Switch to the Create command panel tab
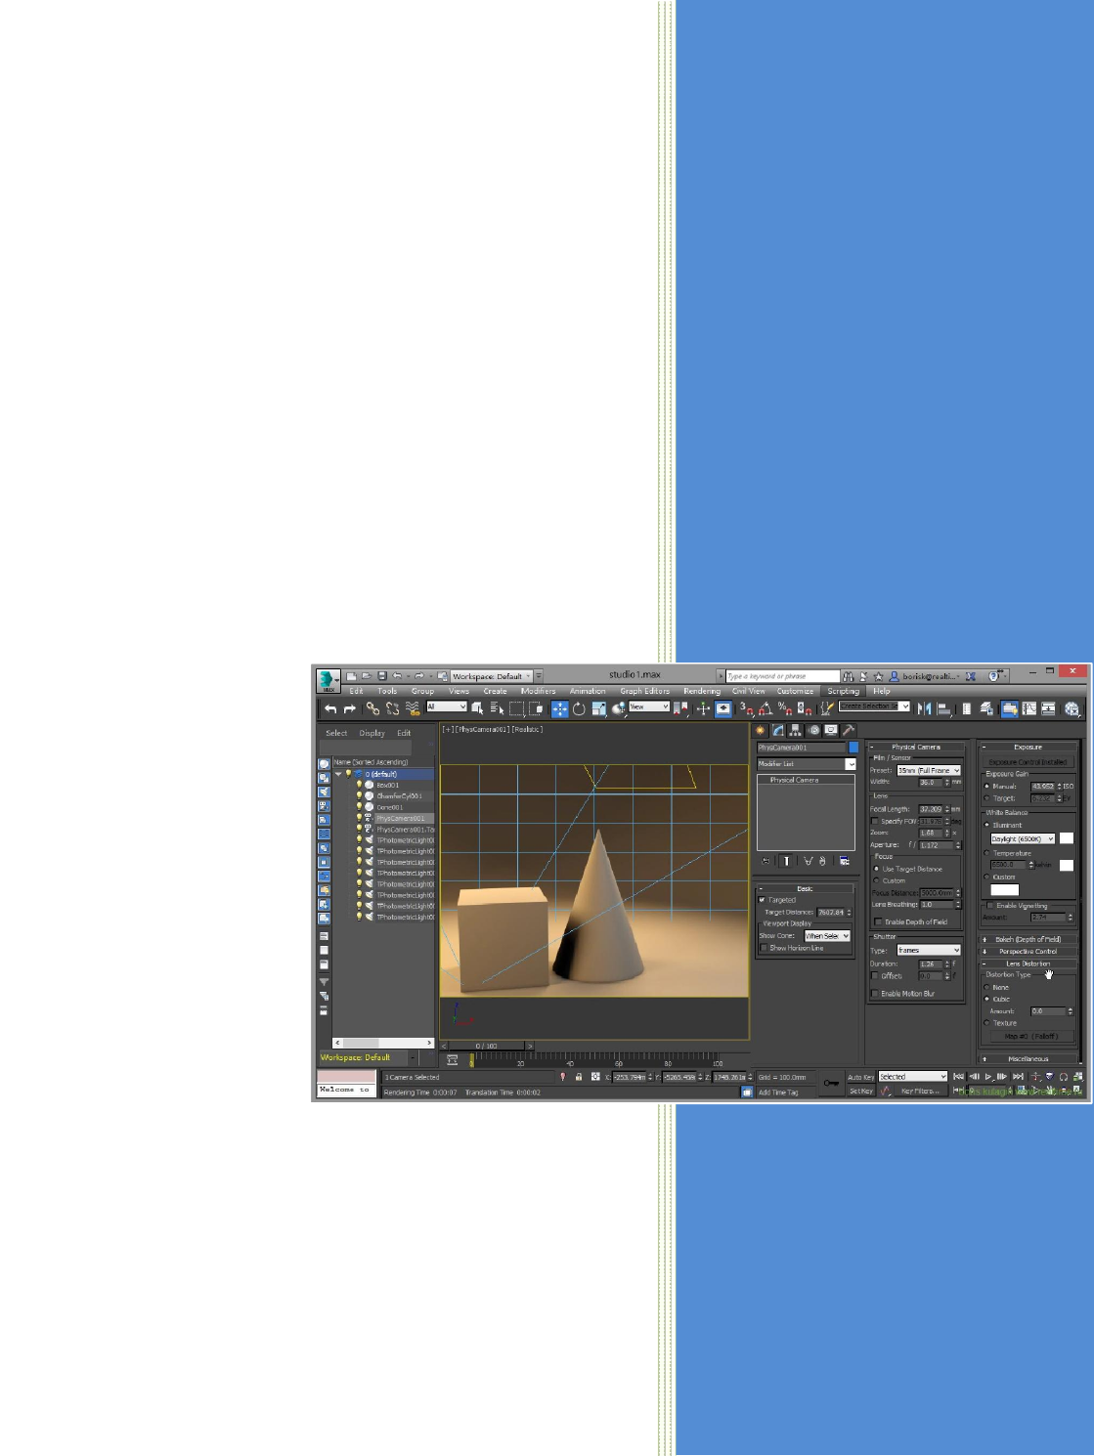This screenshot has width=1094, height=1456. 760,730
